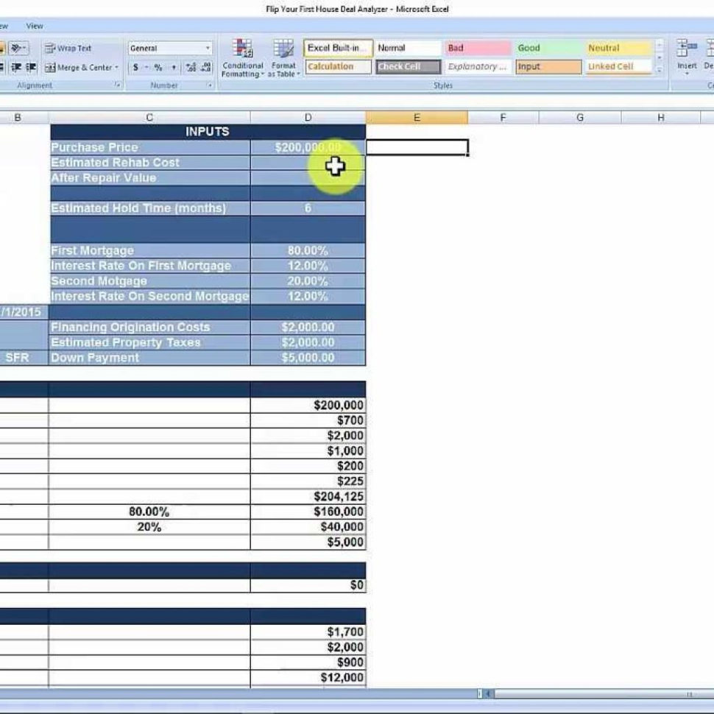Viewport: 714px width, 714px height.
Task: Apply the Linked Cell style
Action: pos(618,66)
